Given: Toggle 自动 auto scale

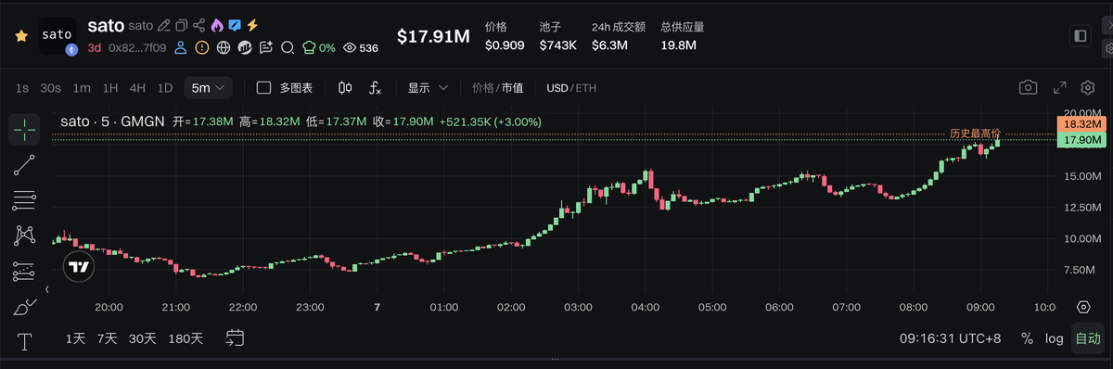Looking at the screenshot, I should [1088, 338].
